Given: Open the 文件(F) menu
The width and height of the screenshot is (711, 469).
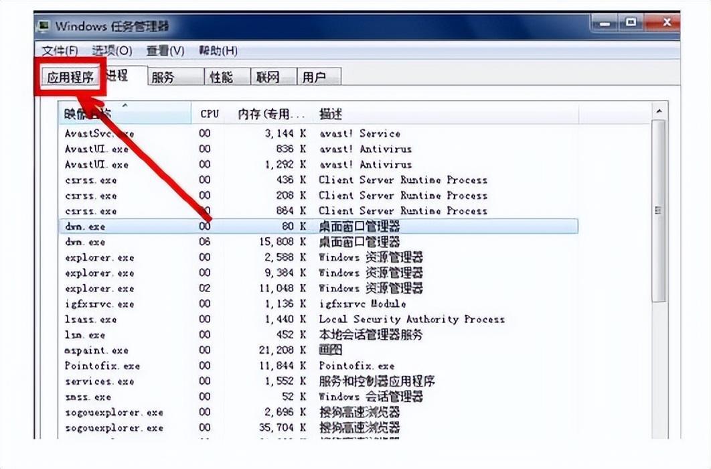Looking at the screenshot, I should coord(60,51).
